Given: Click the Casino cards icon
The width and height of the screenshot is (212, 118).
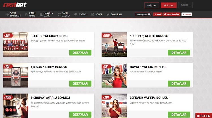Looking at the screenshot, I should [75, 14].
